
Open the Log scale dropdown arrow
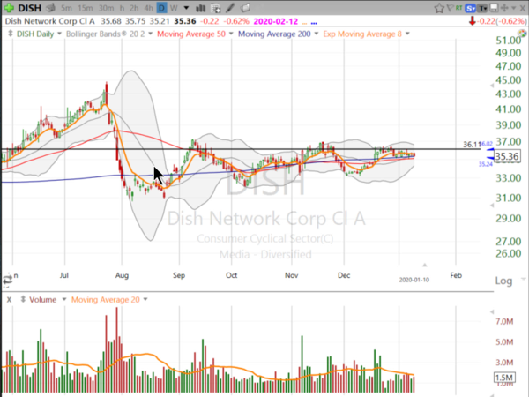[x=523, y=279]
